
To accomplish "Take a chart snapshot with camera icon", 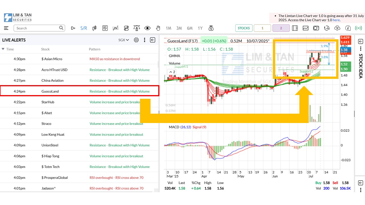I will point(316,28).
